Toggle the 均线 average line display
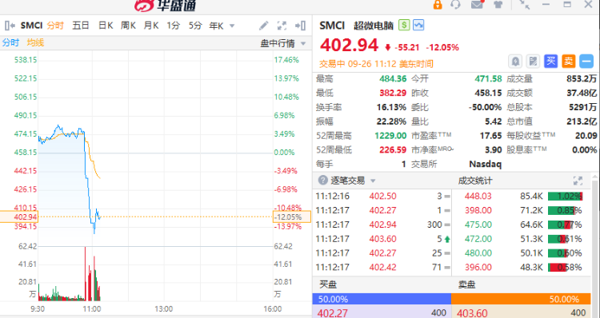This screenshot has height=318, width=600. (35, 42)
